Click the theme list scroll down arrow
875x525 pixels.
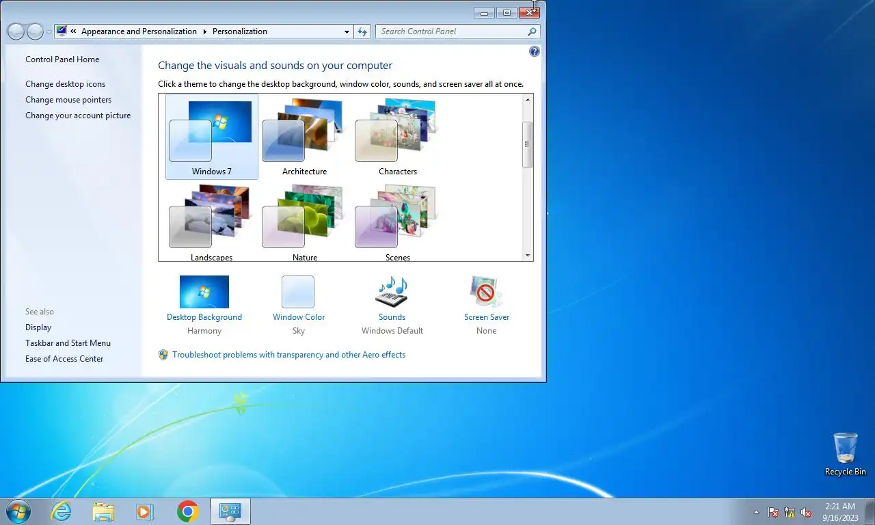(528, 256)
